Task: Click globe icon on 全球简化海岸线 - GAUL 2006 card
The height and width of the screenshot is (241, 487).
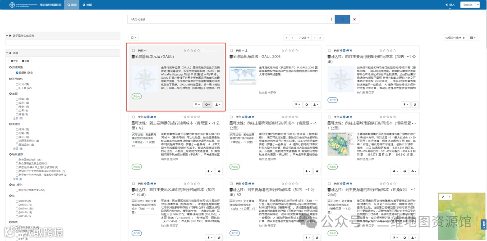Action: coord(307,105)
